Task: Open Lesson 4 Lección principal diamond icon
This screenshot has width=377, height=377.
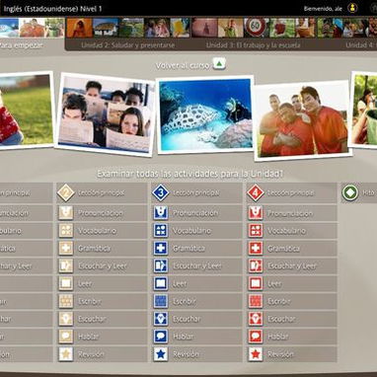Action: coord(256,192)
